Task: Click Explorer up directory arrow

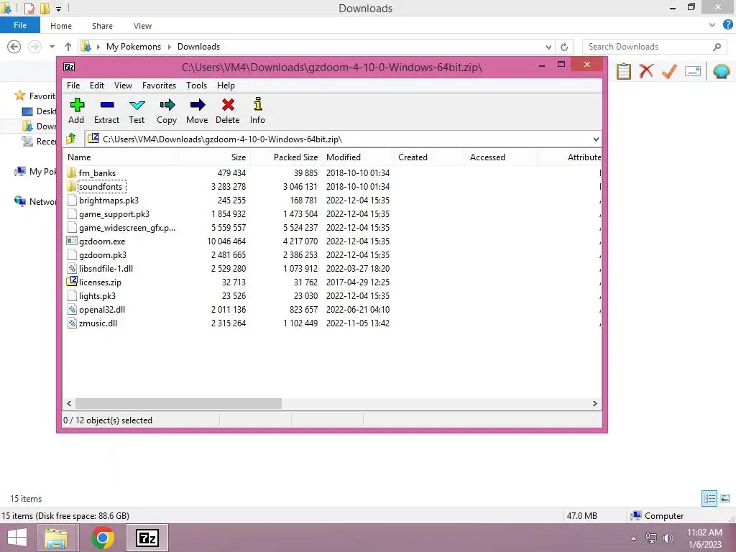Action: click(x=68, y=47)
